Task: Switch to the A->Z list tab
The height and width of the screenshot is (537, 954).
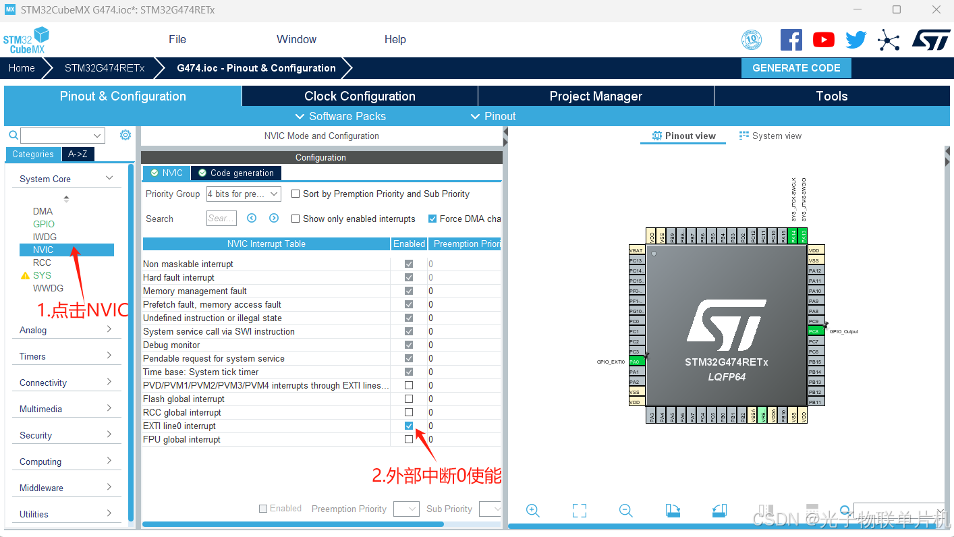Action: click(x=78, y=154)
